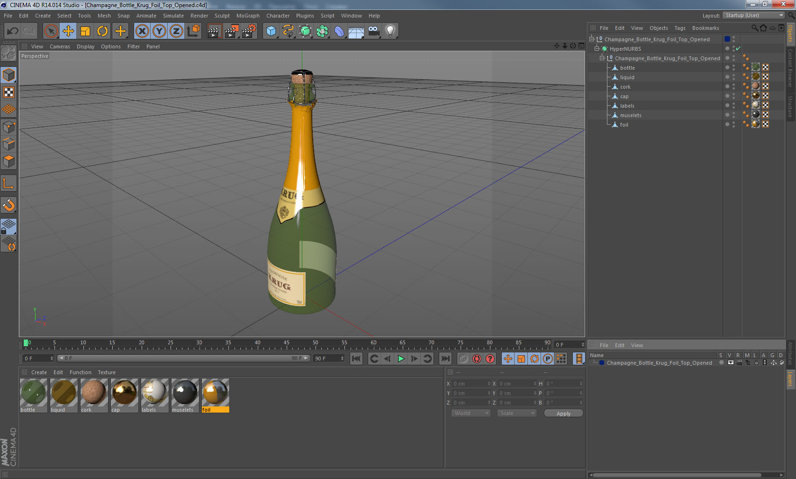Open the deformer objects icon
The width and height of the screenshot is (796, 479).
(339, 31)
